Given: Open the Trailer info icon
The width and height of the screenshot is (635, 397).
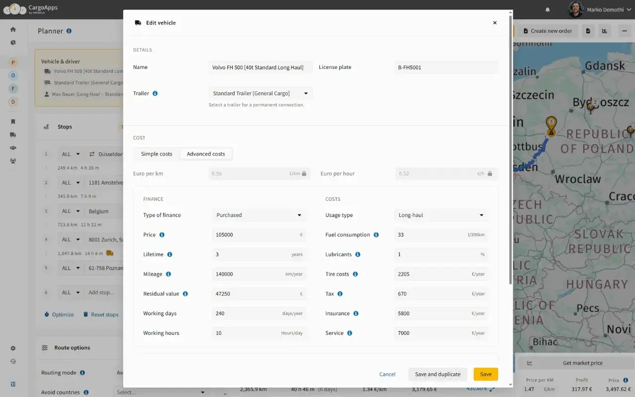Looking at the screenshot, I should pos(155,93).
